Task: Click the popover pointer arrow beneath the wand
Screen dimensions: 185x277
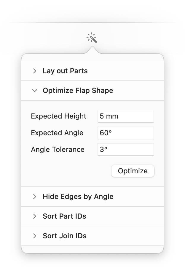Action: point(92,50)
